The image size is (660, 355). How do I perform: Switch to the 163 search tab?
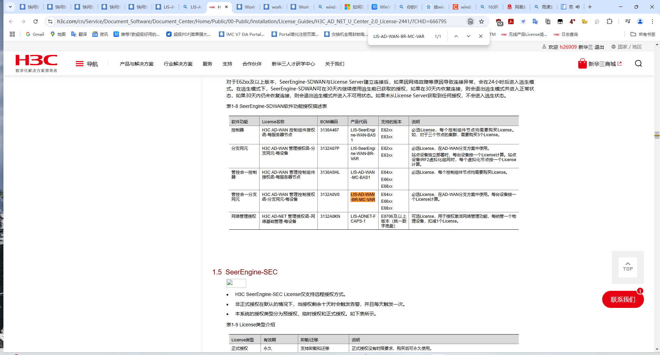pos(490,7)
